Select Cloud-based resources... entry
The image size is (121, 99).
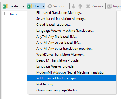(71, 25)
